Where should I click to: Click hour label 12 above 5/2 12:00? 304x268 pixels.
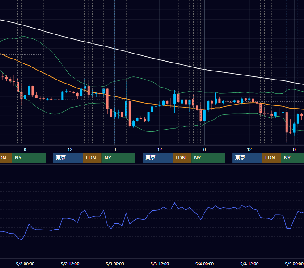pyautogui.click(x=70, y=150)
